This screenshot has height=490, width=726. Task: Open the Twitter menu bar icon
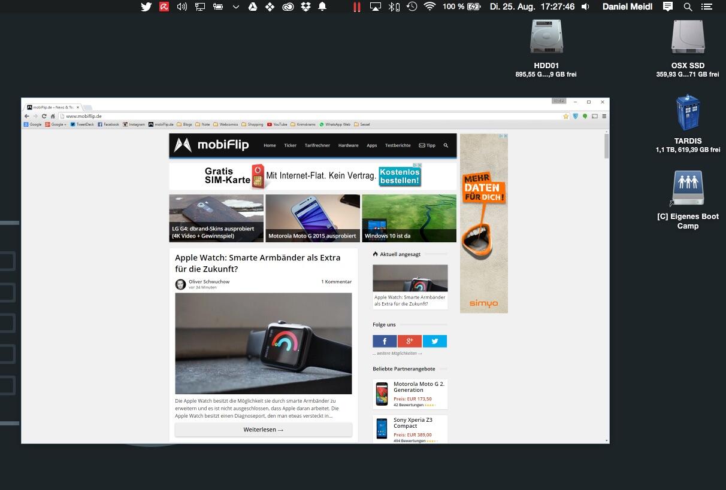coord(146,7)
